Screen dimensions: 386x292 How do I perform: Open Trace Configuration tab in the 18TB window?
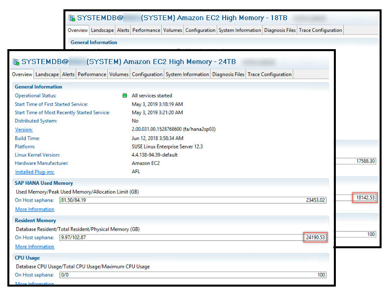point(320,30)
